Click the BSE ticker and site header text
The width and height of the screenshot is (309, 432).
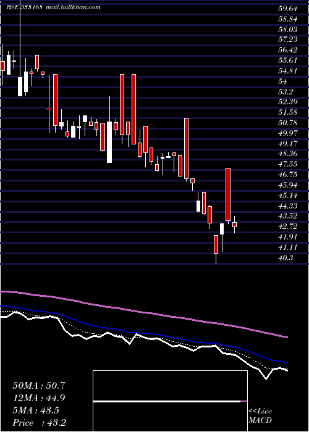coord(53,7)
